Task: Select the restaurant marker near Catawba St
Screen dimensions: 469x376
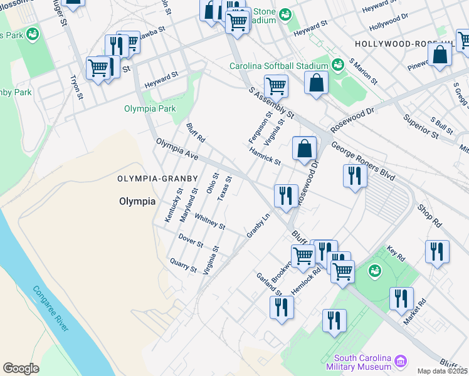Action: [117, 47]
